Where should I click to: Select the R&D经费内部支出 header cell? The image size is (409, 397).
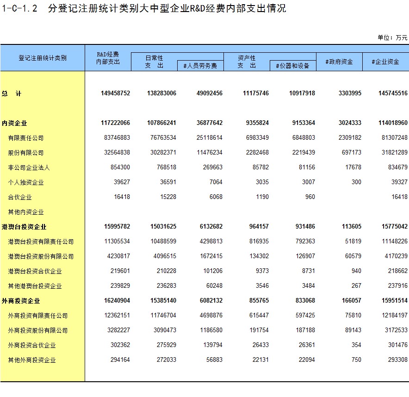pos(108,58)
